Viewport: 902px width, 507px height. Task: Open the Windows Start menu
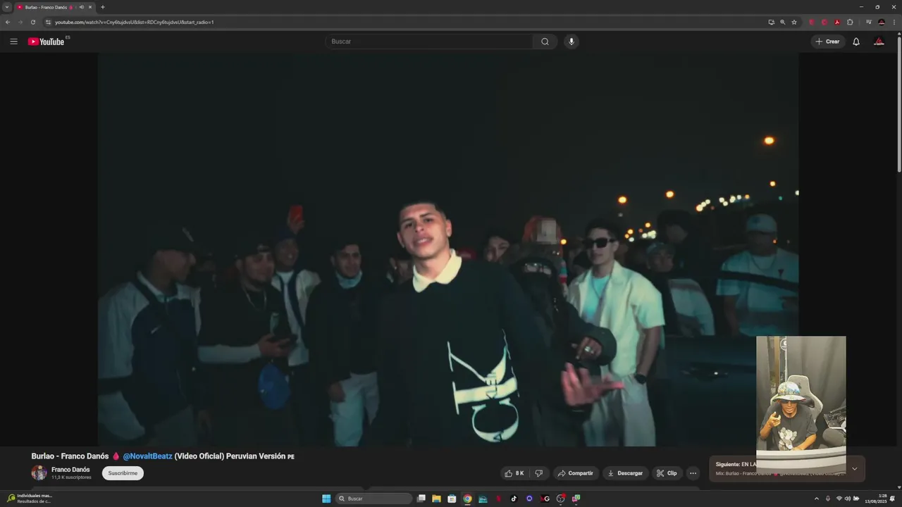(326, 499)
